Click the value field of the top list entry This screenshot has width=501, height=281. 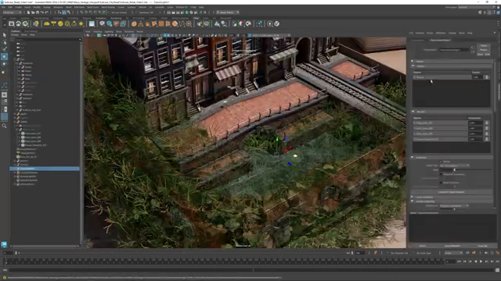pyautogui.click(x=478, y=77)
